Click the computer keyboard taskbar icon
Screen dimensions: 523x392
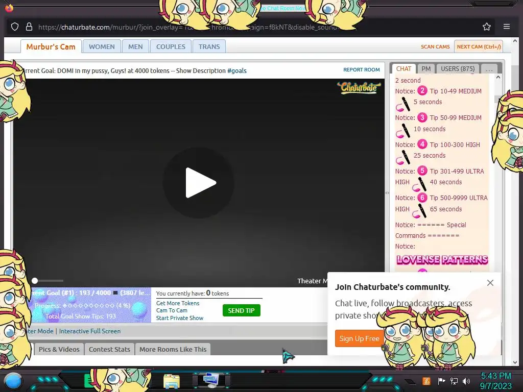pos(211,380)
